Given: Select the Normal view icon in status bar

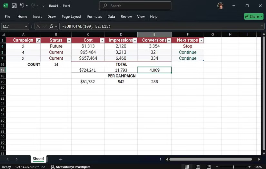Looking at the screenshot, I should [187, 167].
